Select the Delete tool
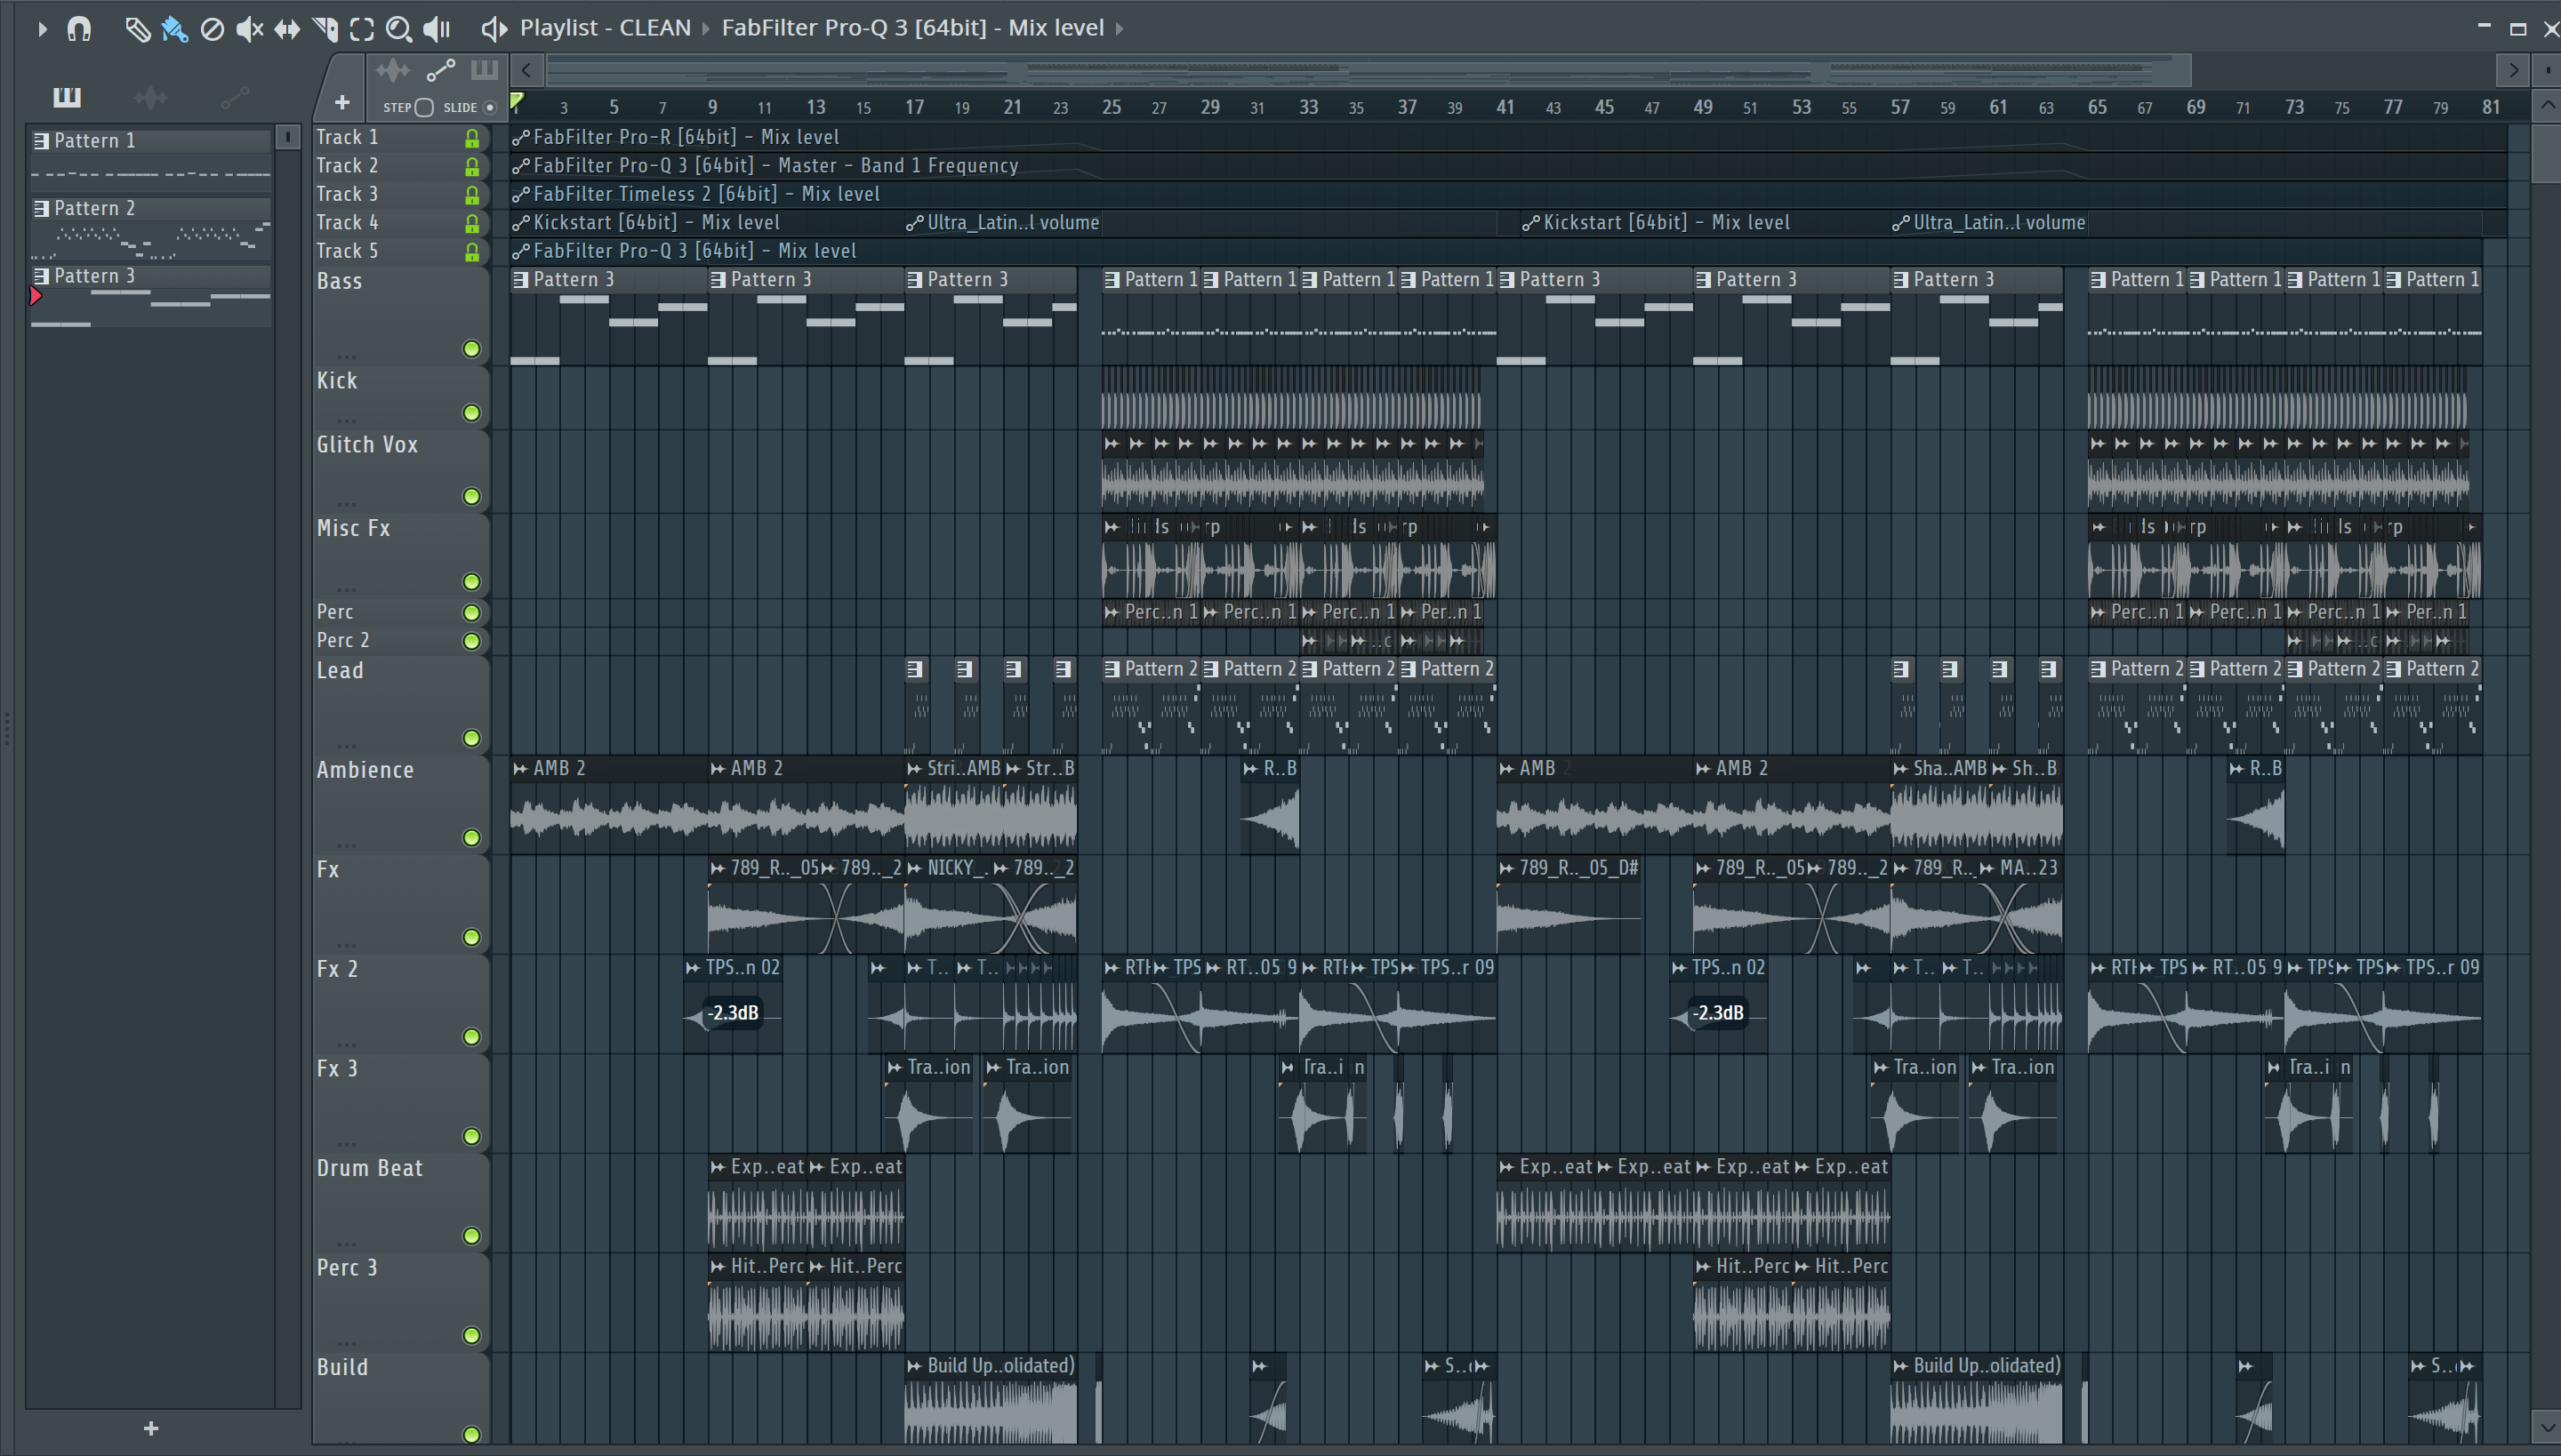The width and height of the screenshot is (2561, 1456). (212, 29)
